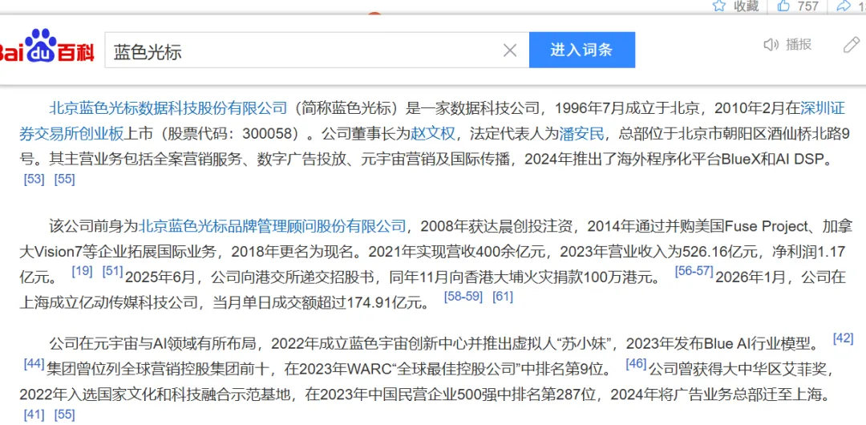Viewport: 866px width, 425px height.
Task: Click citation [41]
Action: pos(34,415)
